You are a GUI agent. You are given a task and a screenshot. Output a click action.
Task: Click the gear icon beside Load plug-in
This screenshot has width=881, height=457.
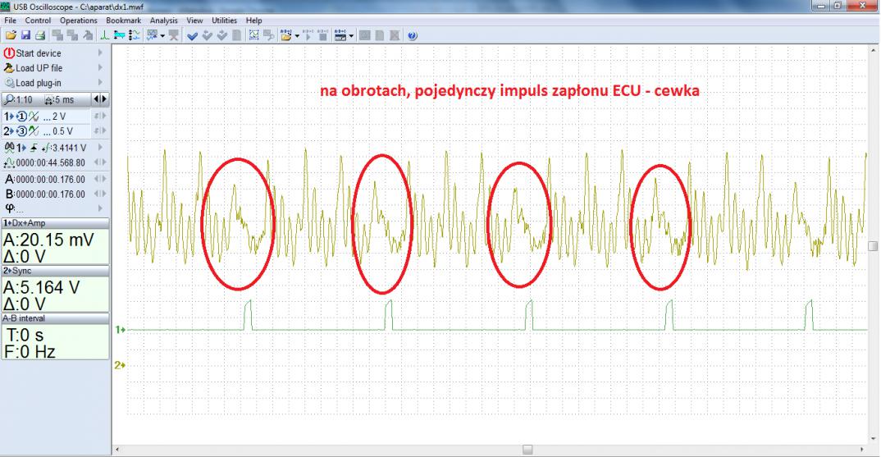pos(9,83)
